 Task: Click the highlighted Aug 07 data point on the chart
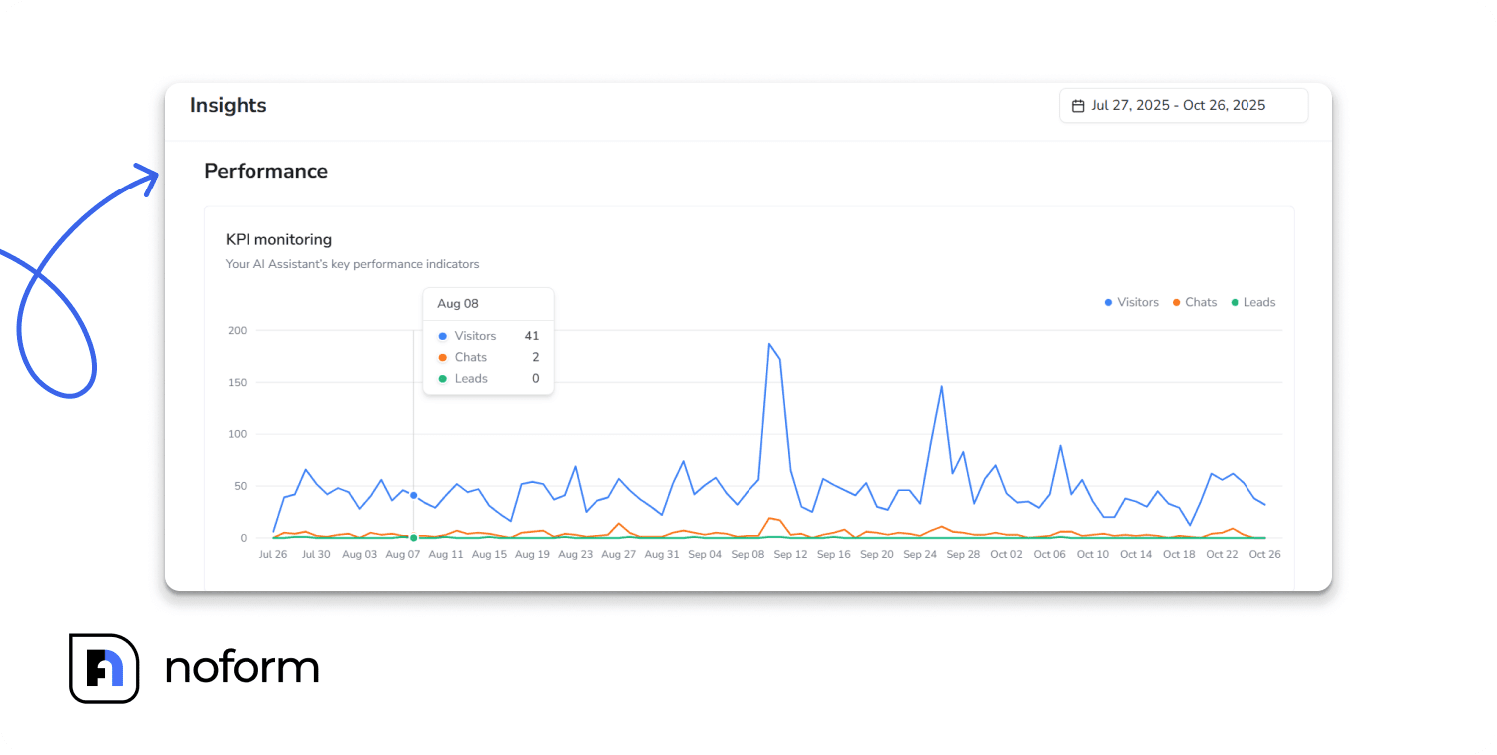click(x=412, y=494)
